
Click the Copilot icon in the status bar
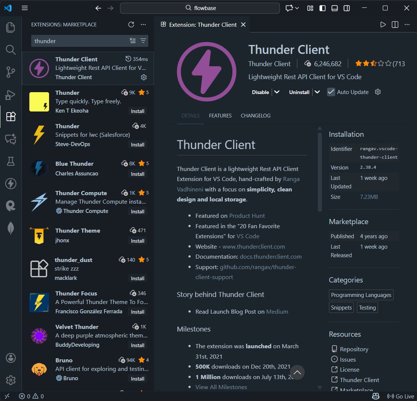click(375, 396)
